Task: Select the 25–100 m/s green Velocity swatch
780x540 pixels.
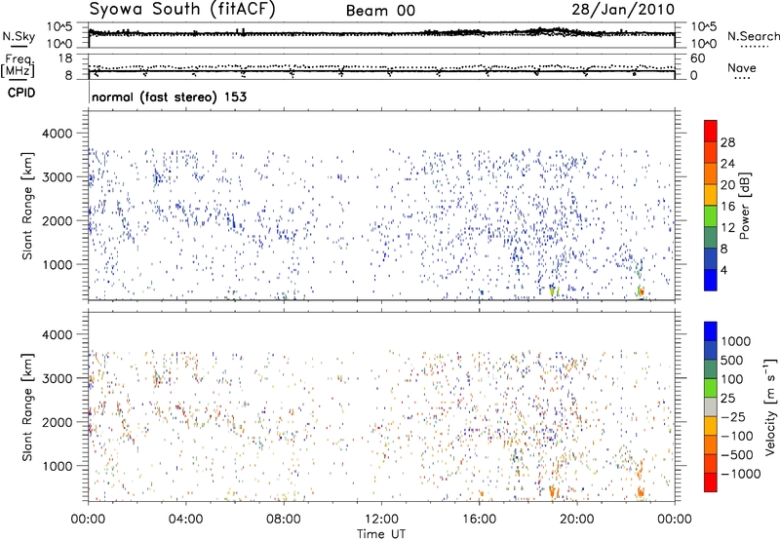Action: 711,388
